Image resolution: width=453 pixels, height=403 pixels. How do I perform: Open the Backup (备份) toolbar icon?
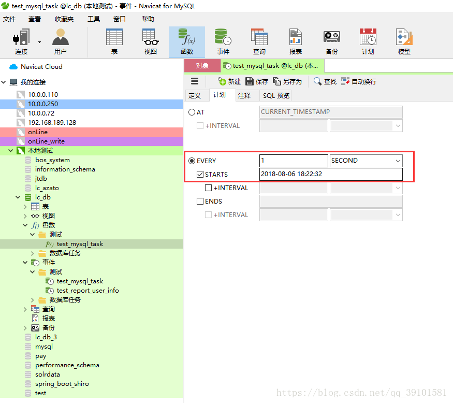click(x=332, y=41)
